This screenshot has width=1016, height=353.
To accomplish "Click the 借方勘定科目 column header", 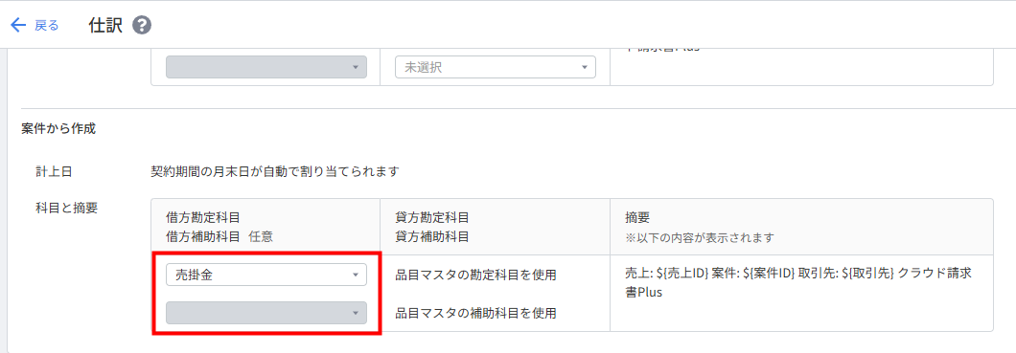I will click(x=198, y=218).
